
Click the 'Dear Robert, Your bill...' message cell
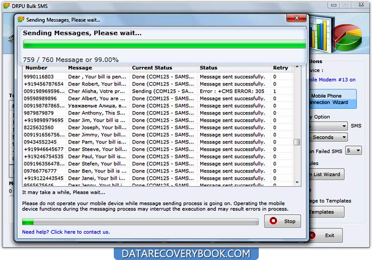click(97, 84)
